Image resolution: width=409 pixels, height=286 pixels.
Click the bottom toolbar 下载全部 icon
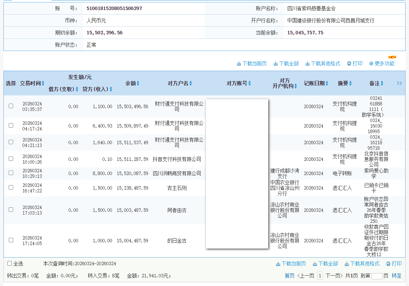pos(315,264)
